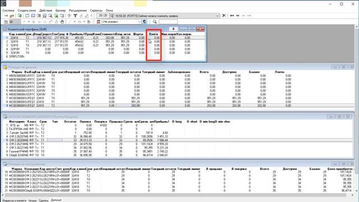Click the previous message icon
This screenshot has width=359, height=202.
(x=238, y=16)
